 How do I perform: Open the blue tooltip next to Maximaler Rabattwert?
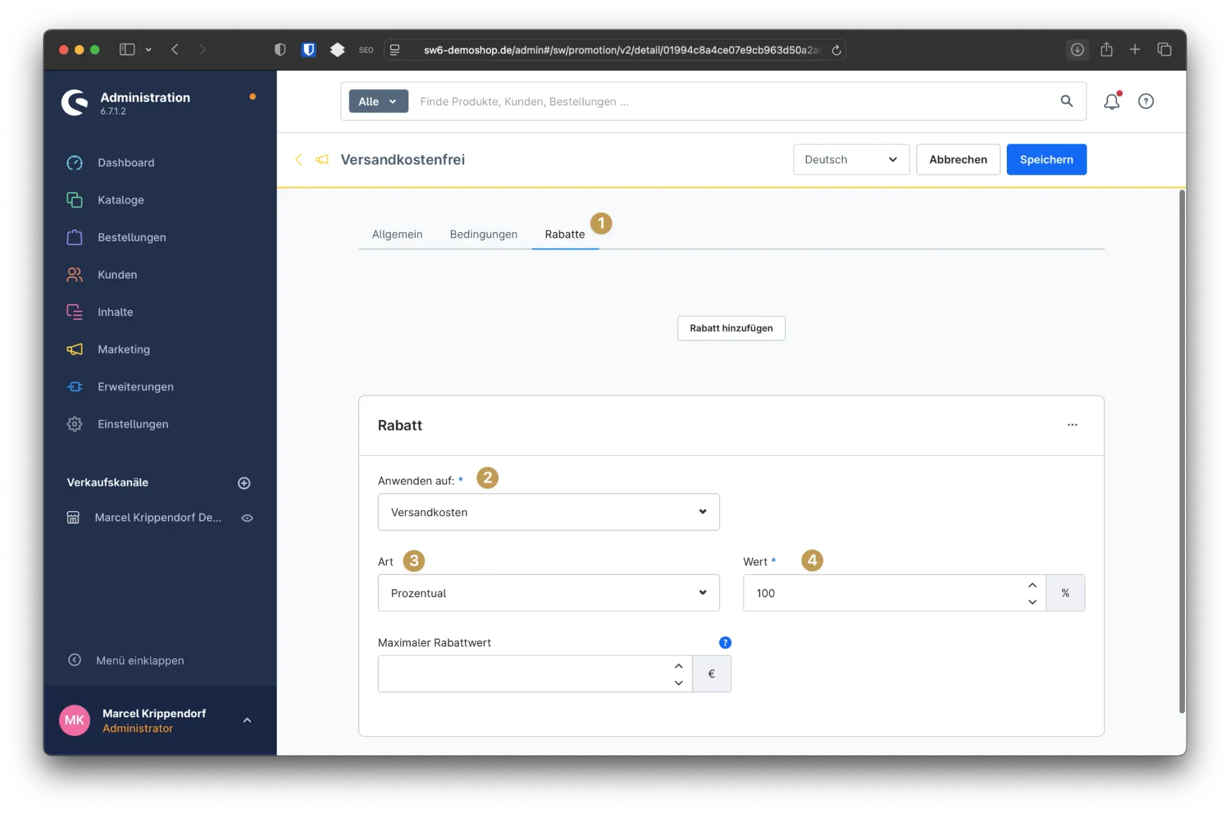tap(725, 642)
